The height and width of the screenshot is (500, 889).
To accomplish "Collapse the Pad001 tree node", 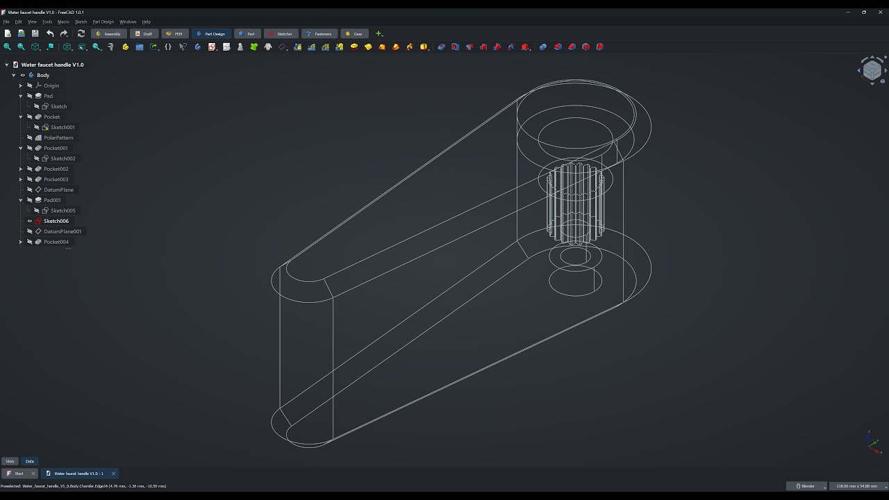I will pos(21,200).
